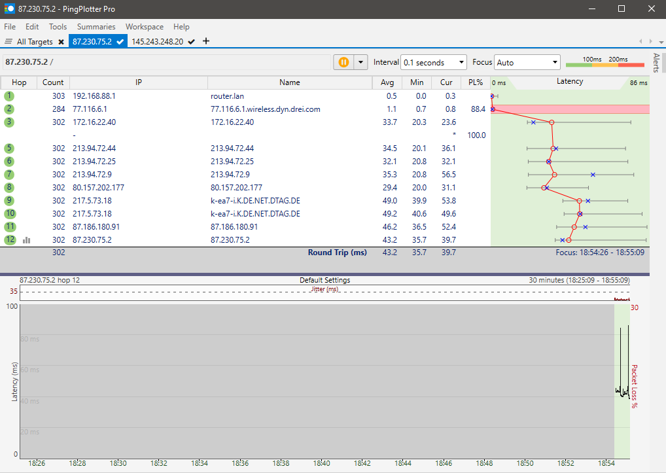This screenshot has height=473, width=666.
Task: Click the checkmark on the 87.230.75.2 tab
Action: coord(120,42)
